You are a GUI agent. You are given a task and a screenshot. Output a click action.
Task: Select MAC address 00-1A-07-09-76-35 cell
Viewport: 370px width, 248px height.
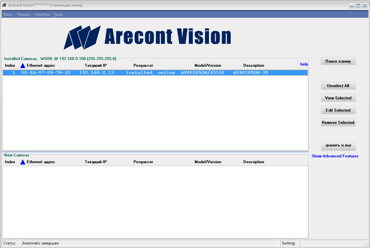click(x=46, y=73)
